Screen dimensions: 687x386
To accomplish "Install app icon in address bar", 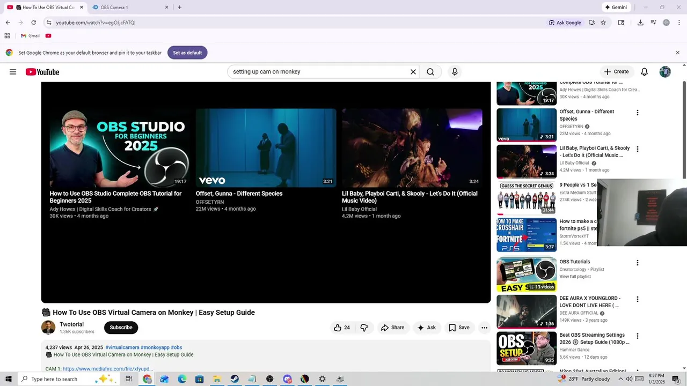I will (591, 23).
